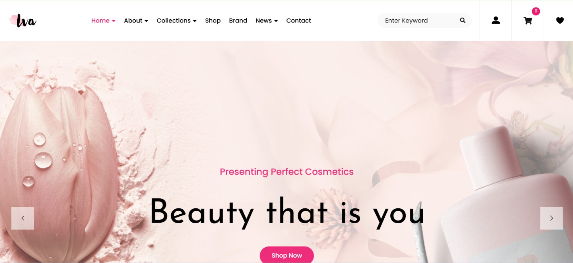
Task: Click the Beauty that is you headline
Action: coord(287,213)
